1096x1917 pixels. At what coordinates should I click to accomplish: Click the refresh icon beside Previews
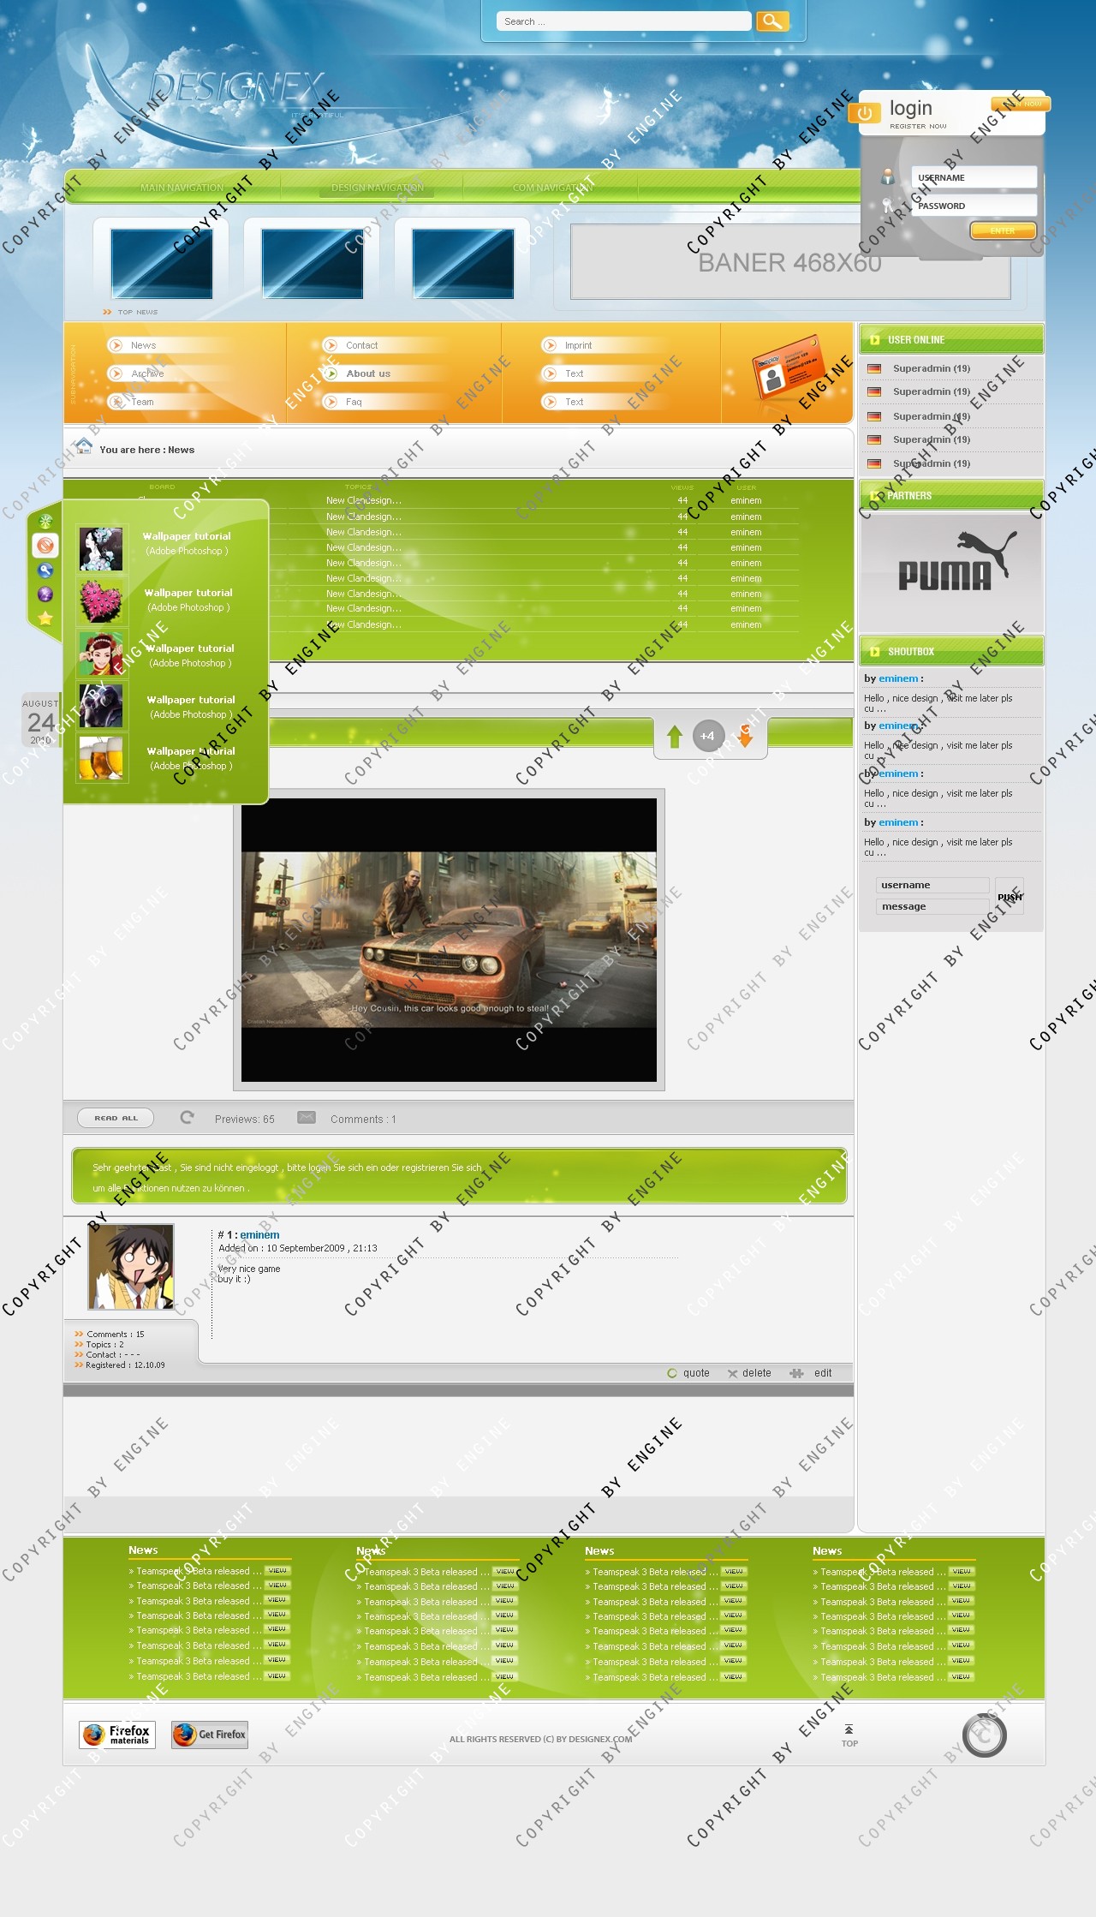click(187, 1117)
